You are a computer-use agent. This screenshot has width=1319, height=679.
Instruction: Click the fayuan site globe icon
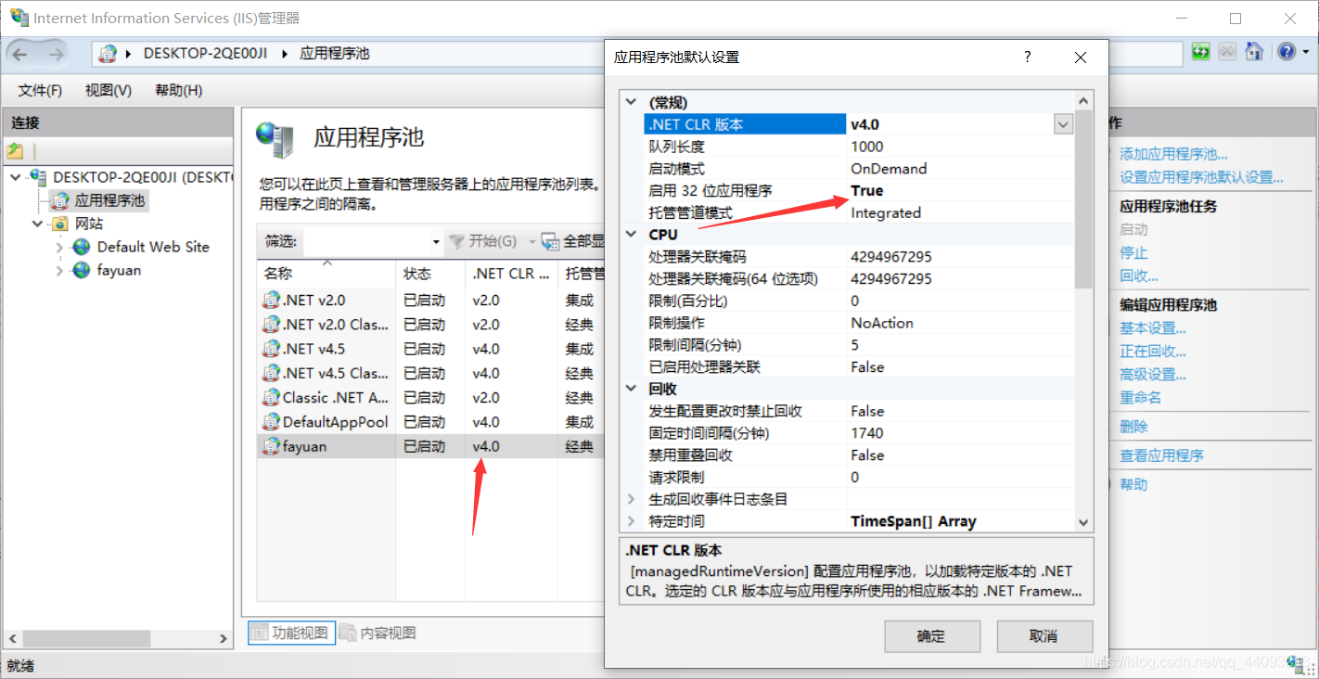(82, 270)
